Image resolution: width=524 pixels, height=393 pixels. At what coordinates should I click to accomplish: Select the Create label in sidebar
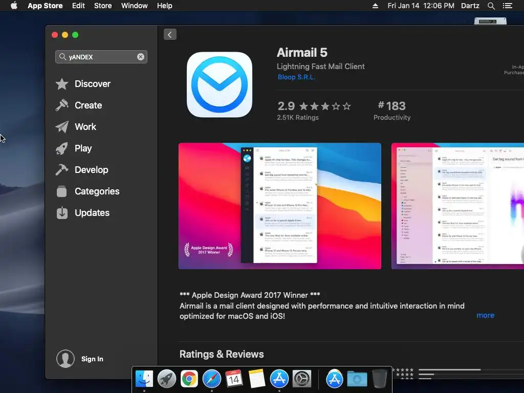pos(88,105)
